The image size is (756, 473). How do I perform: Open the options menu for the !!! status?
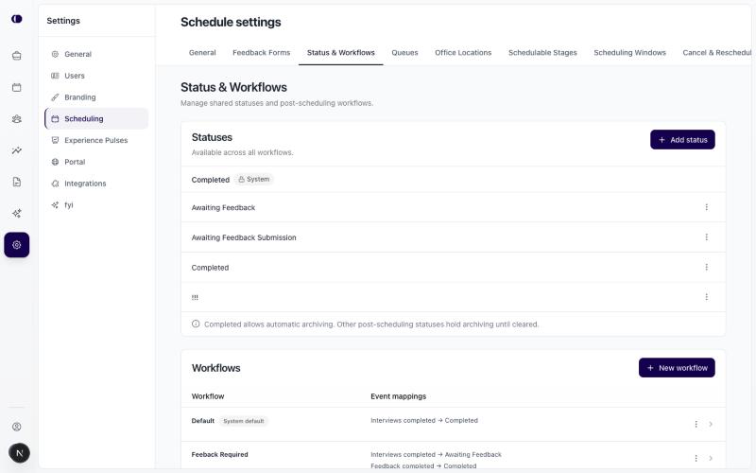click(706, 297)
